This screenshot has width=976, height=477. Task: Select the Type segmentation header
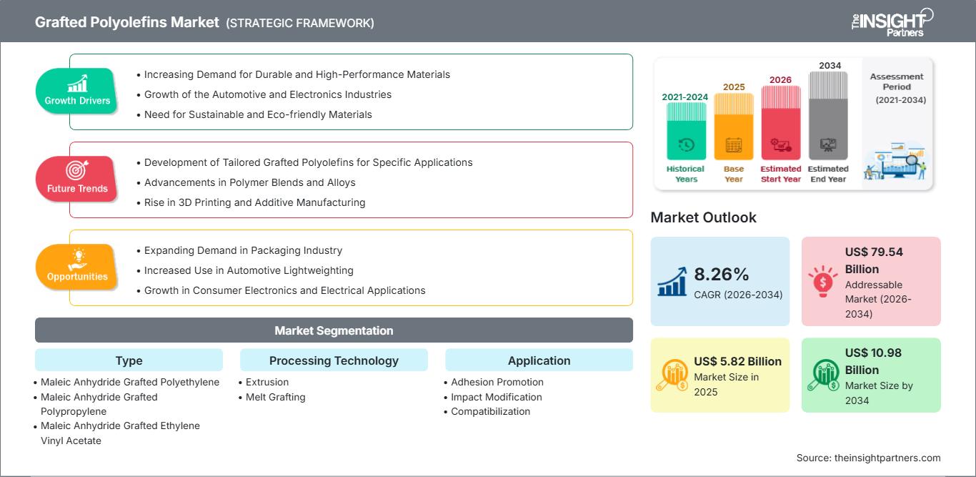(129, 360)
